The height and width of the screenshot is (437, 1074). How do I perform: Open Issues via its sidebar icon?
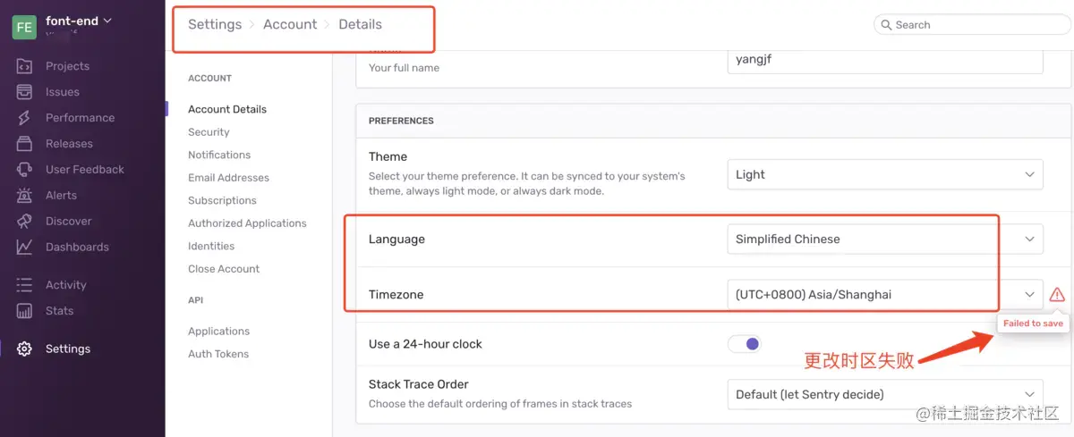click(25, 92)
